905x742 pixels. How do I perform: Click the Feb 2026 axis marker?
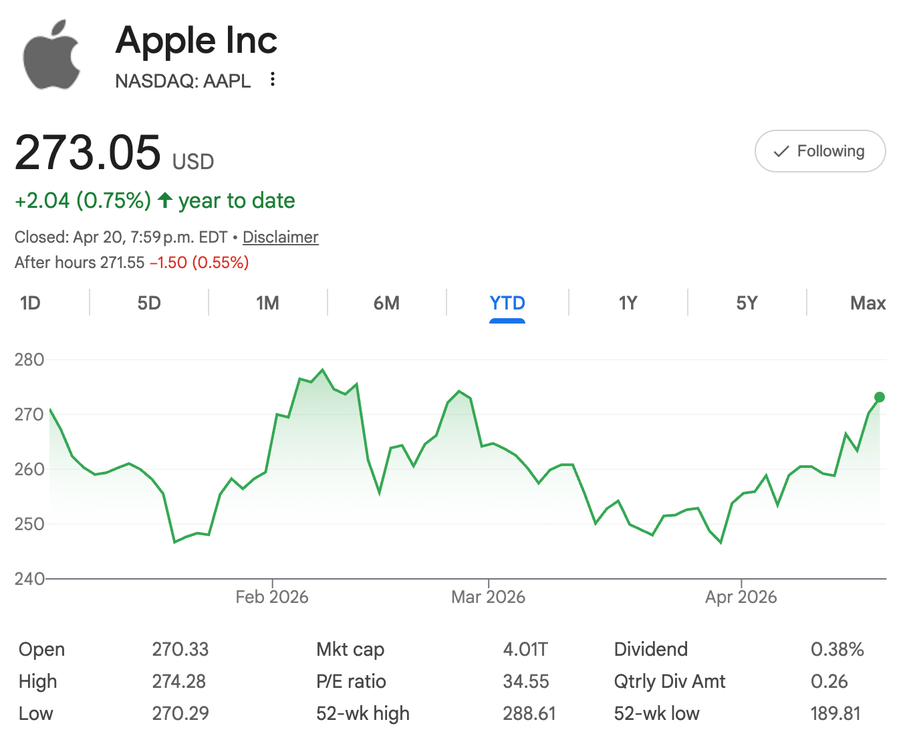pyautogui.click(x=272, y=597)
